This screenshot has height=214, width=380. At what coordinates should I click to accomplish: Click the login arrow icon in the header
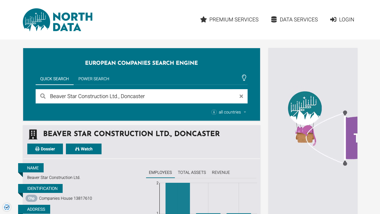click(332, 19)
